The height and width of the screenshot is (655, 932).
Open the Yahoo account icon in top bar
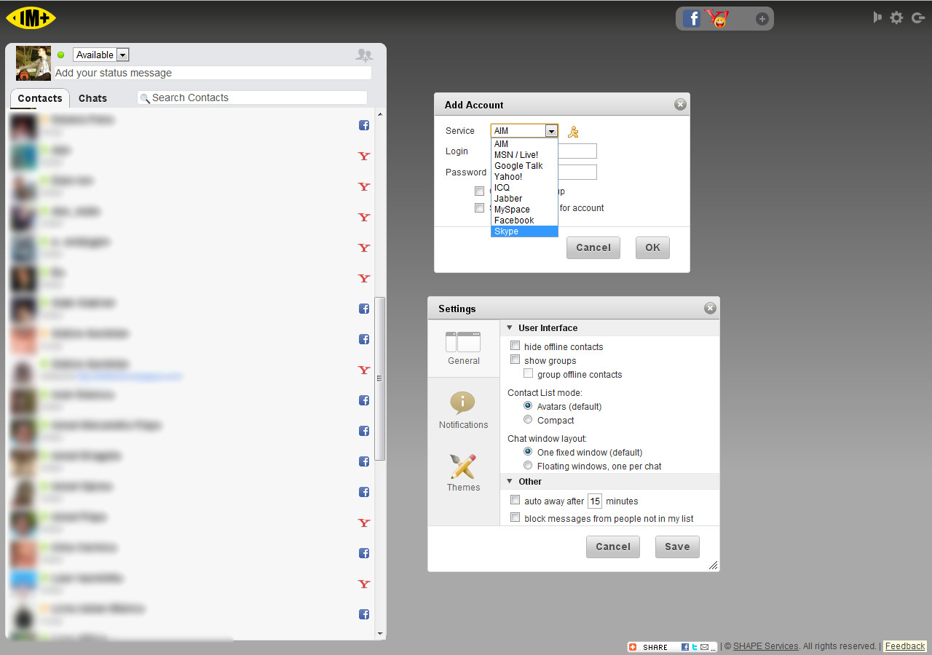[x=717, y=19]
